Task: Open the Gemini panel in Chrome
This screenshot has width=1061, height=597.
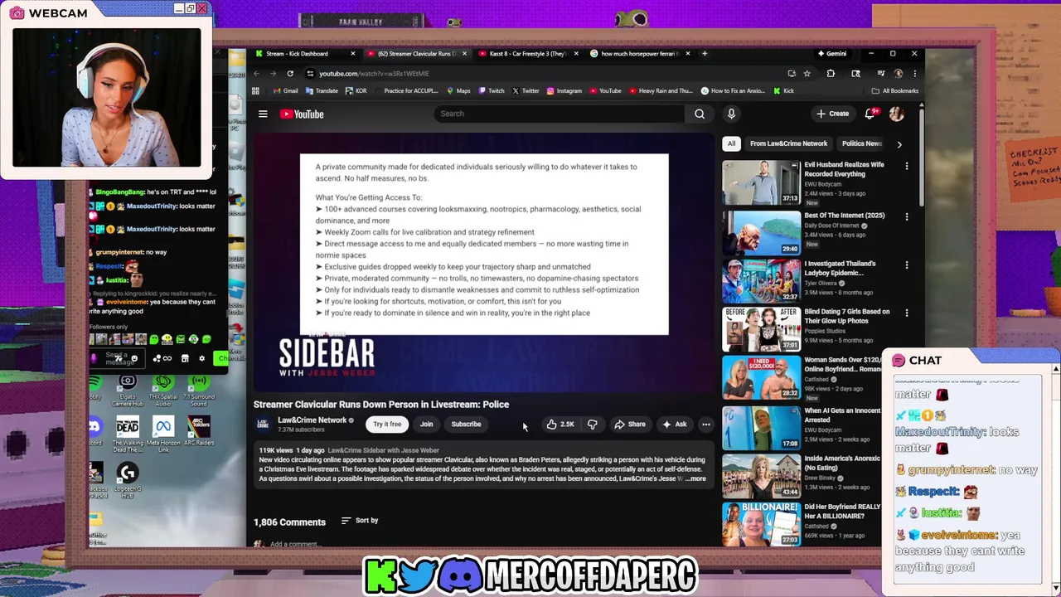Action: pyautogui.click(x=831, y=54)
